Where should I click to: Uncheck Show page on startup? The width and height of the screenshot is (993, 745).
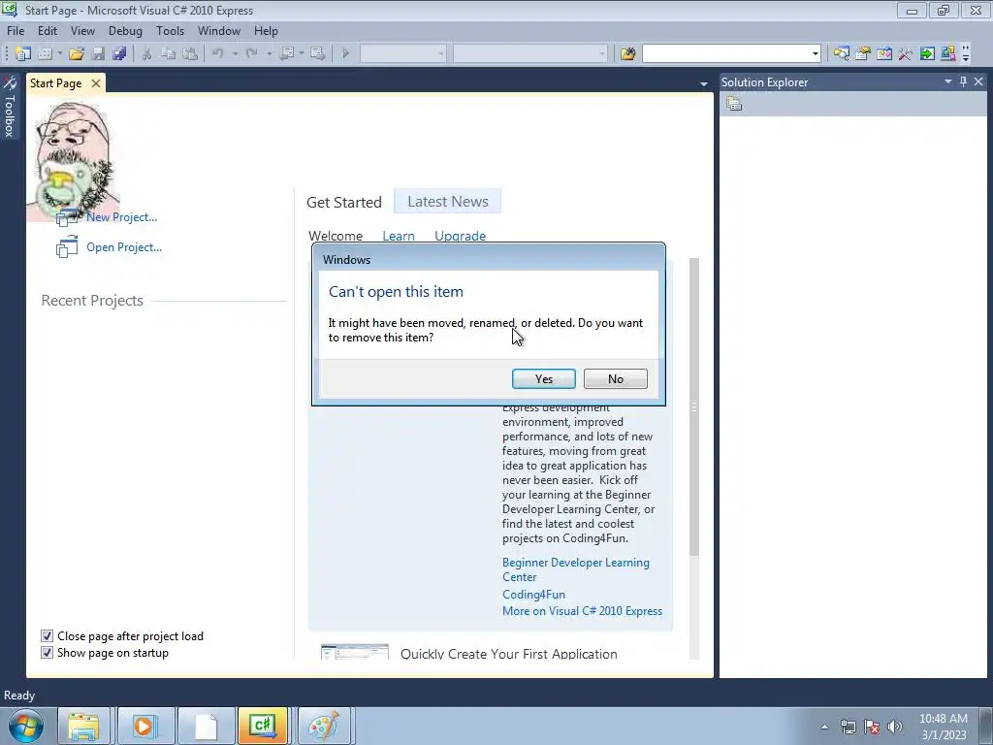(47, 653)
